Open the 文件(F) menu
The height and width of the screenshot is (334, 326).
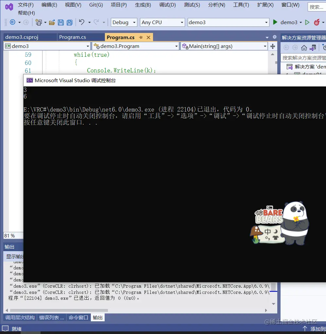click(x=26, y=5)
